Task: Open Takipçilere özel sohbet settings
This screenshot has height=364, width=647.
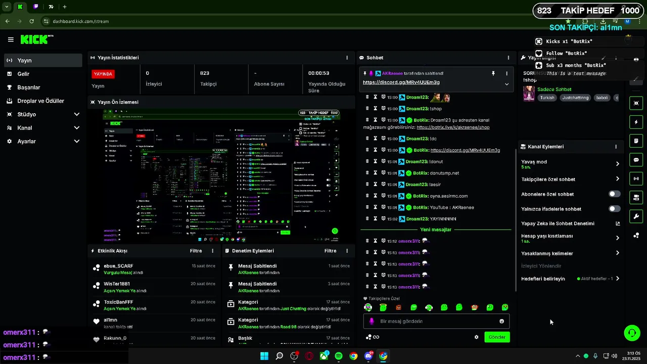Action: point(571,179)
